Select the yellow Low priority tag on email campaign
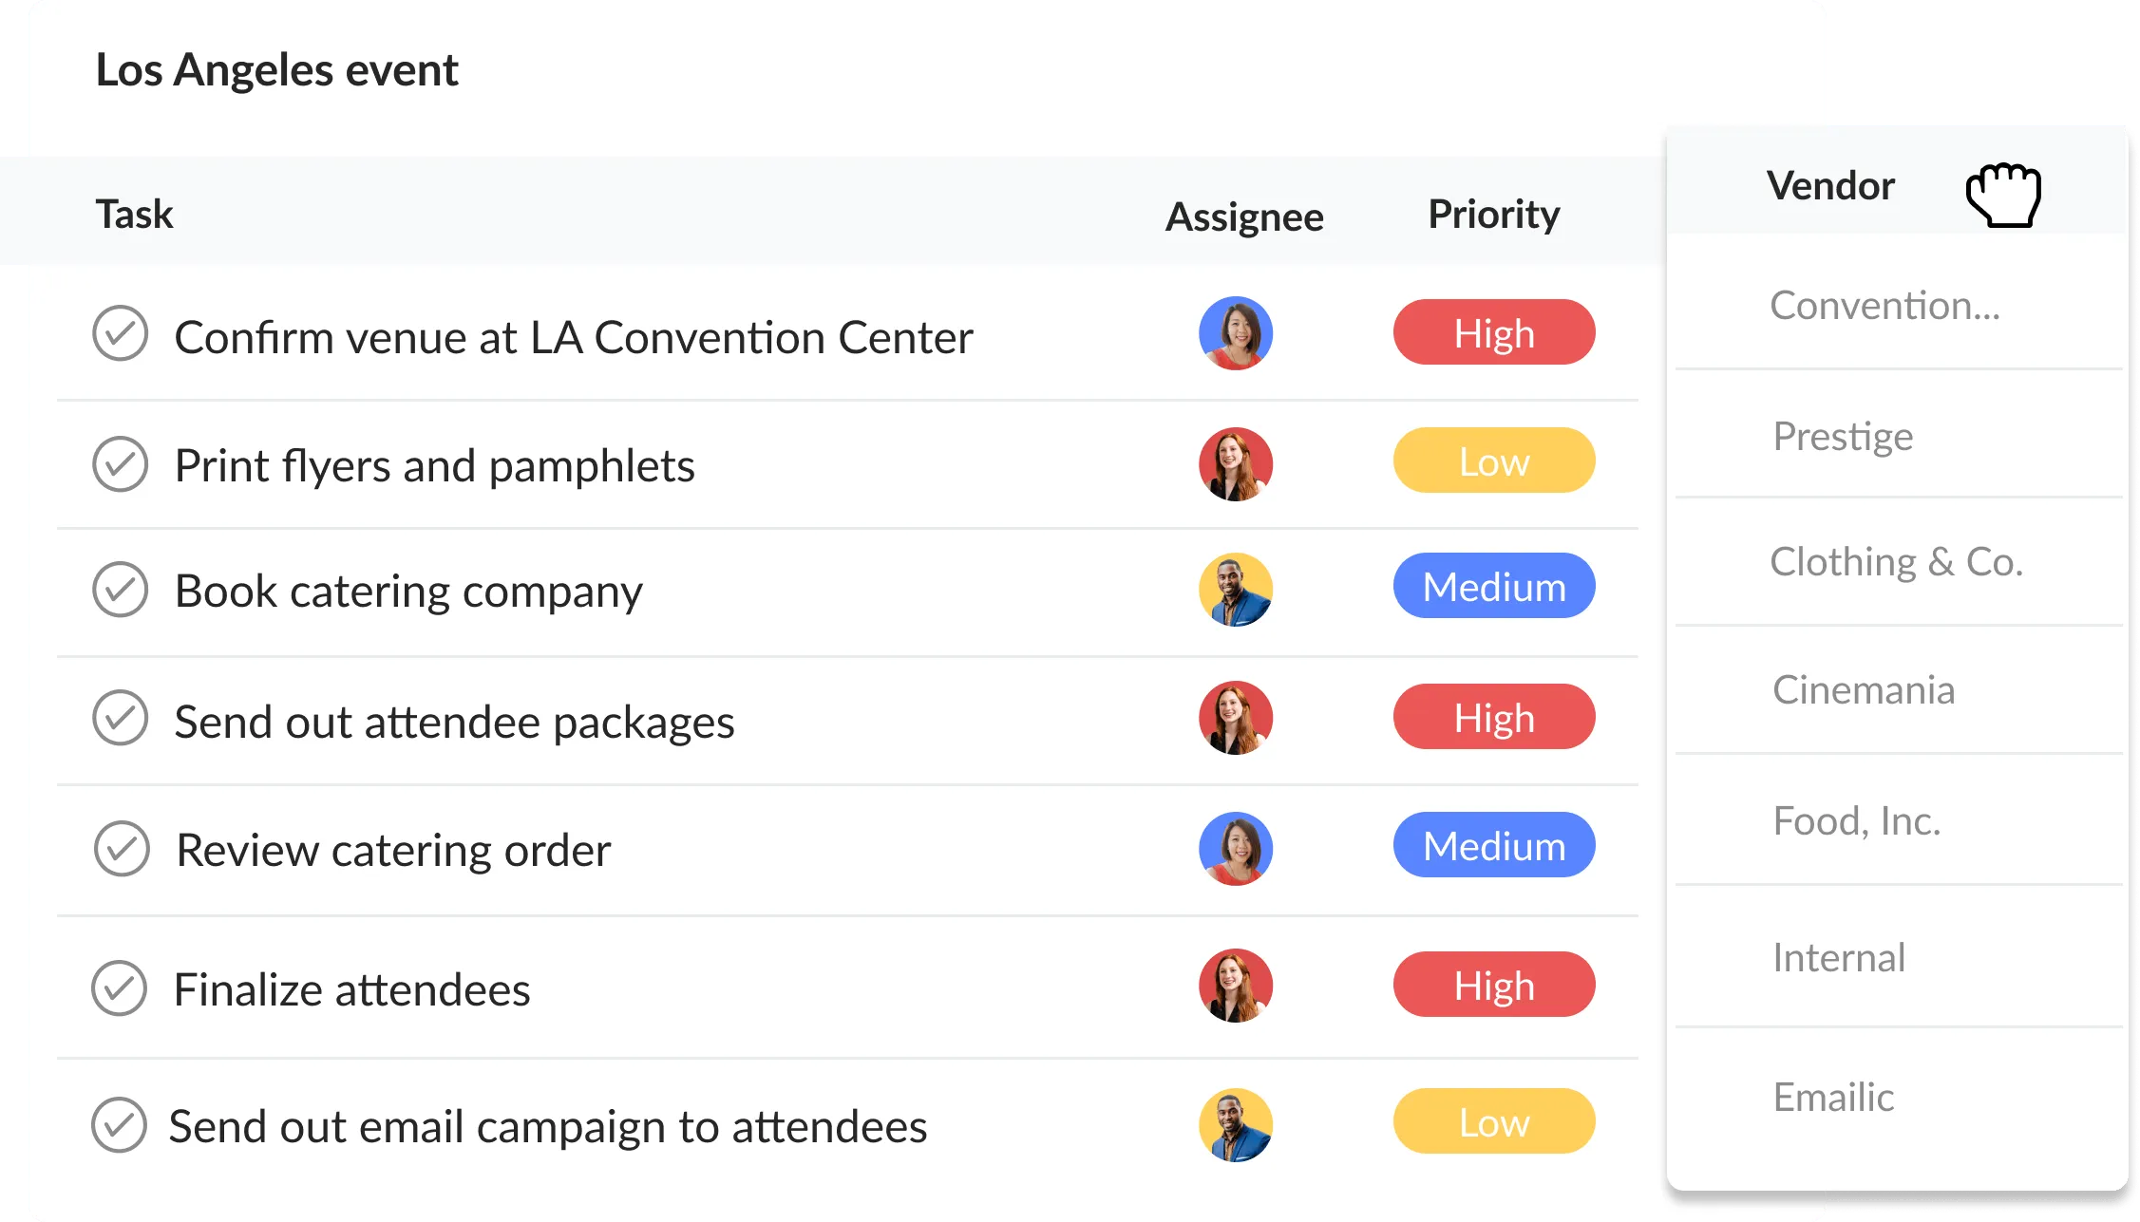The height and width of the screenshot is (1222, 2140). coord(1493,1121)
